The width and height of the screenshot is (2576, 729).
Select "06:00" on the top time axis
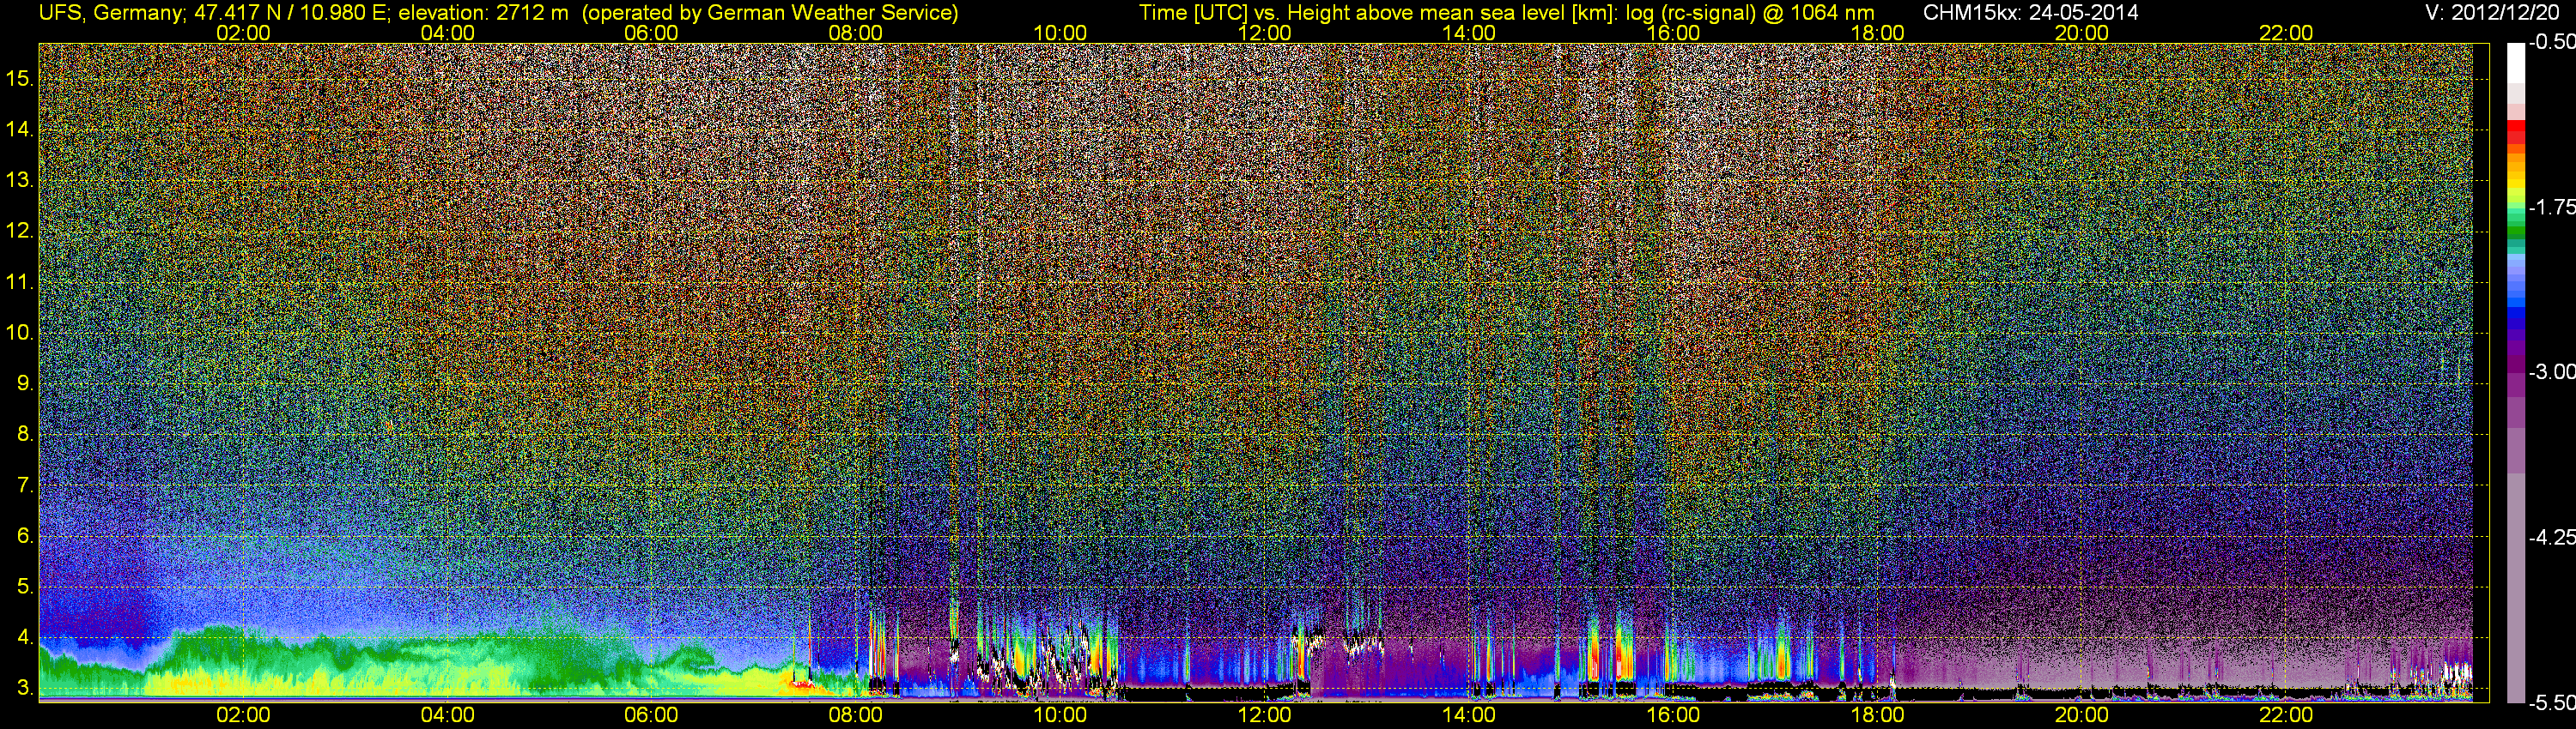point(651,33)
